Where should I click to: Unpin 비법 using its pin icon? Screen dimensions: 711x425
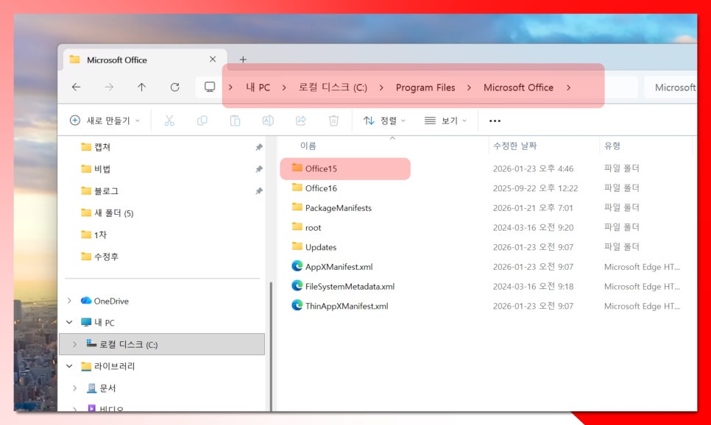click(259, 169)
